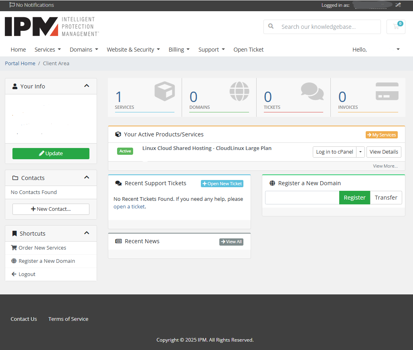Click the Open New Ticket button
The width and height of the screenshot is (413, 350).
point(222,184)
